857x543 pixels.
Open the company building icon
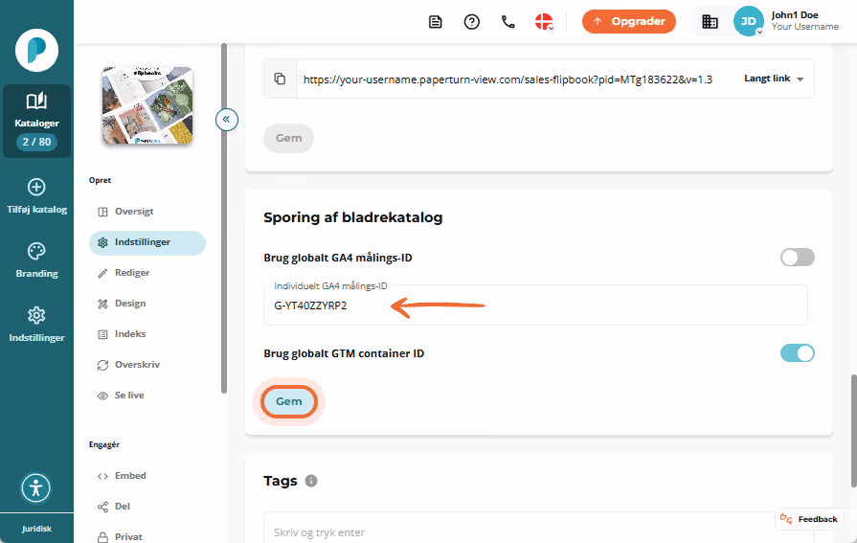click(x=710, y=22)
